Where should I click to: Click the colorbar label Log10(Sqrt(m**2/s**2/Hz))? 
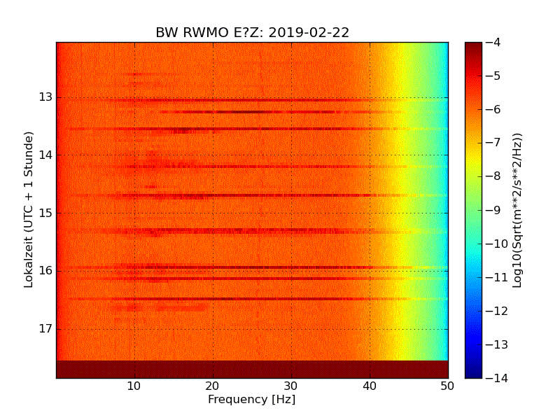517,211
